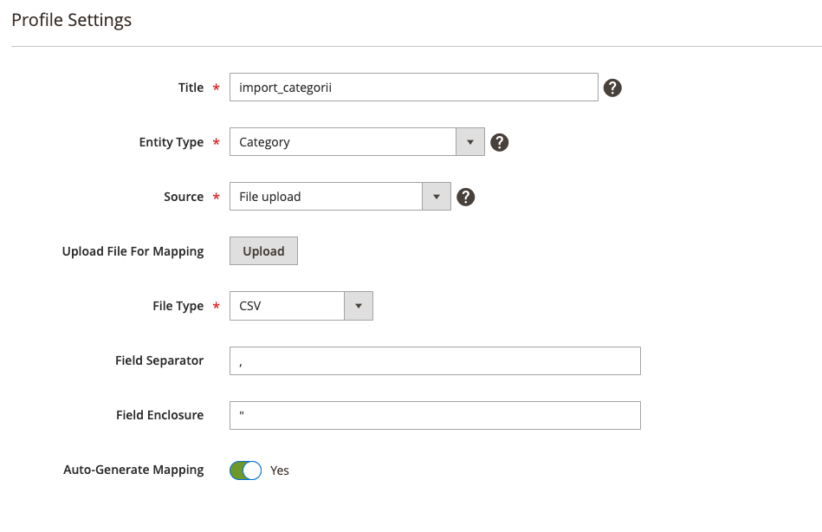Focus the Field Separator input

click(435, 361)
